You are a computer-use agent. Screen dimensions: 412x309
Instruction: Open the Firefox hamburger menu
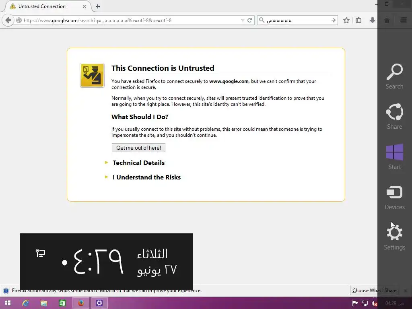point(403,20)
